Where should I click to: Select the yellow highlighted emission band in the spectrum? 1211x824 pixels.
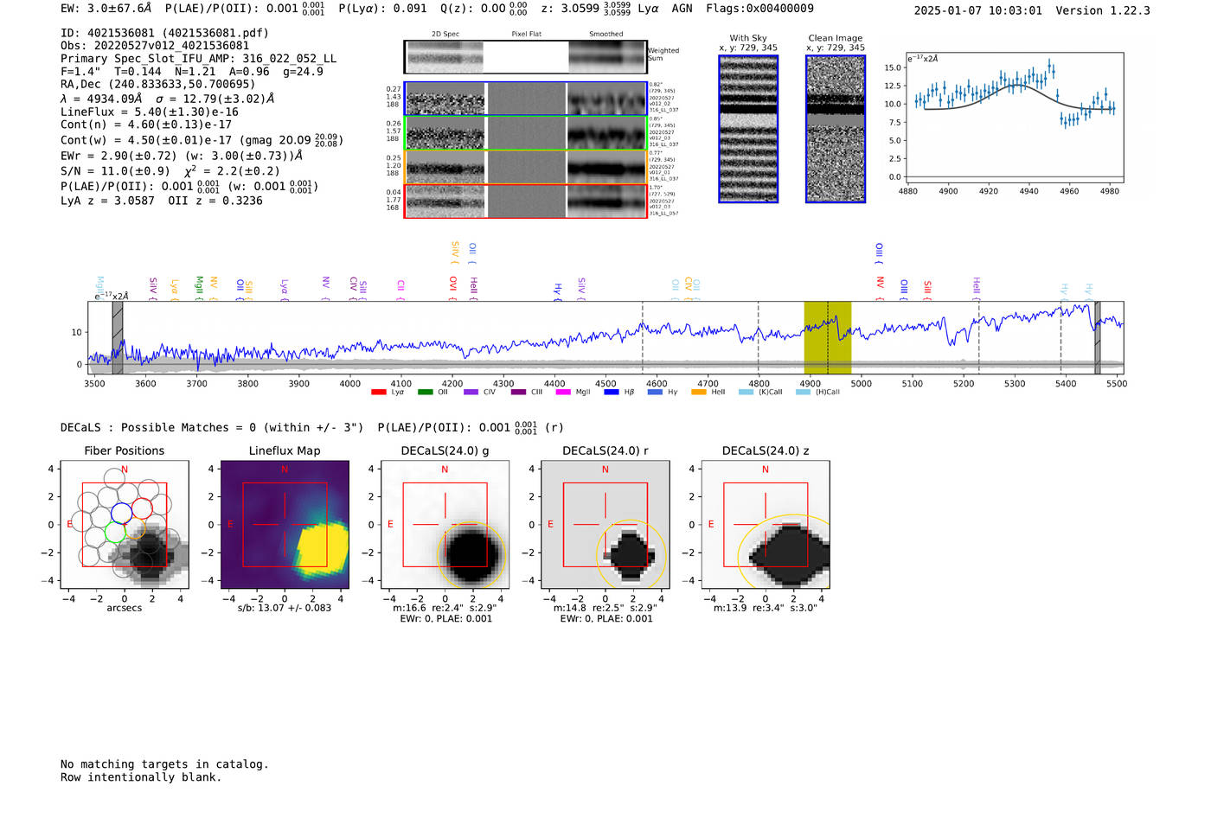pyautogui.click(x=828, y=337)
